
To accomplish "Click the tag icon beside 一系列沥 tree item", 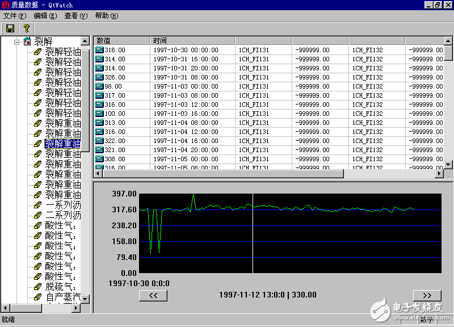I will pyautogui.click(x=38, y=205).
